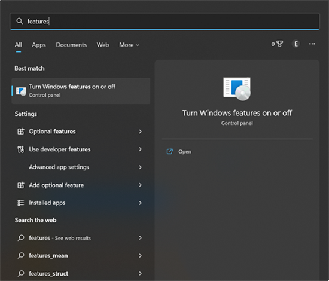Expand Installed apps chevron

[x=140, y=203]
